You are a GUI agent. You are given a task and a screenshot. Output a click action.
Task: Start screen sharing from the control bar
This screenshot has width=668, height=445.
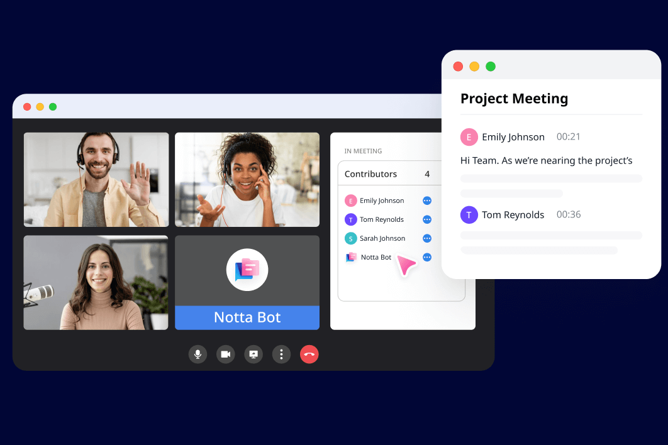pos(253,354)
